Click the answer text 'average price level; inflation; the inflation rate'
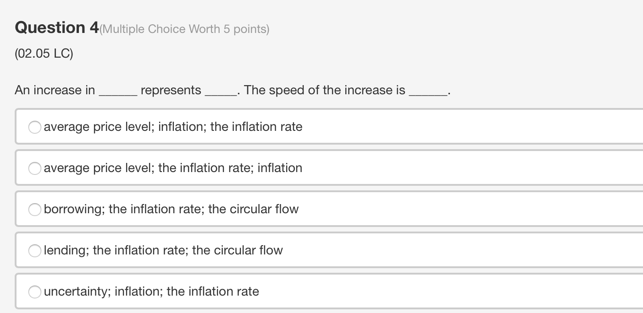 pos(173,127)
